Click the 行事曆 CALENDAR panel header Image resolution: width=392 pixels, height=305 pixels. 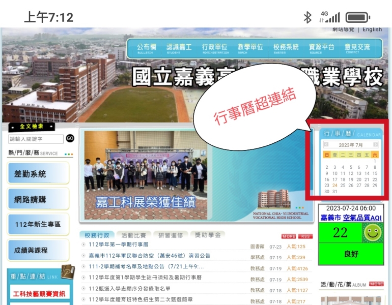tap(352, 134)
